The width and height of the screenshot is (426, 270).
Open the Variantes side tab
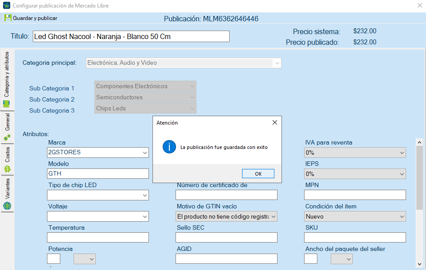[x=8, y=194]
